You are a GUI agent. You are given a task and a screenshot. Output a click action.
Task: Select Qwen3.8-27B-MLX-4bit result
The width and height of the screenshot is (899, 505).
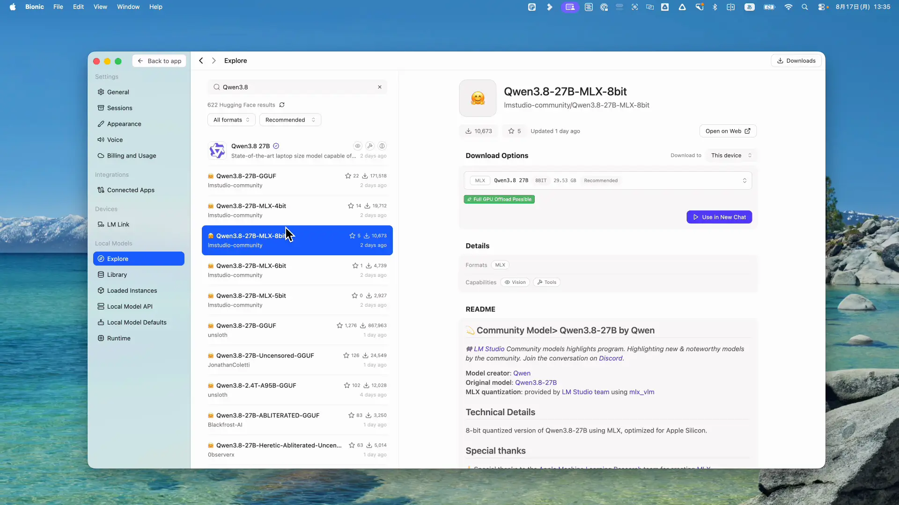tap(297, 210)
